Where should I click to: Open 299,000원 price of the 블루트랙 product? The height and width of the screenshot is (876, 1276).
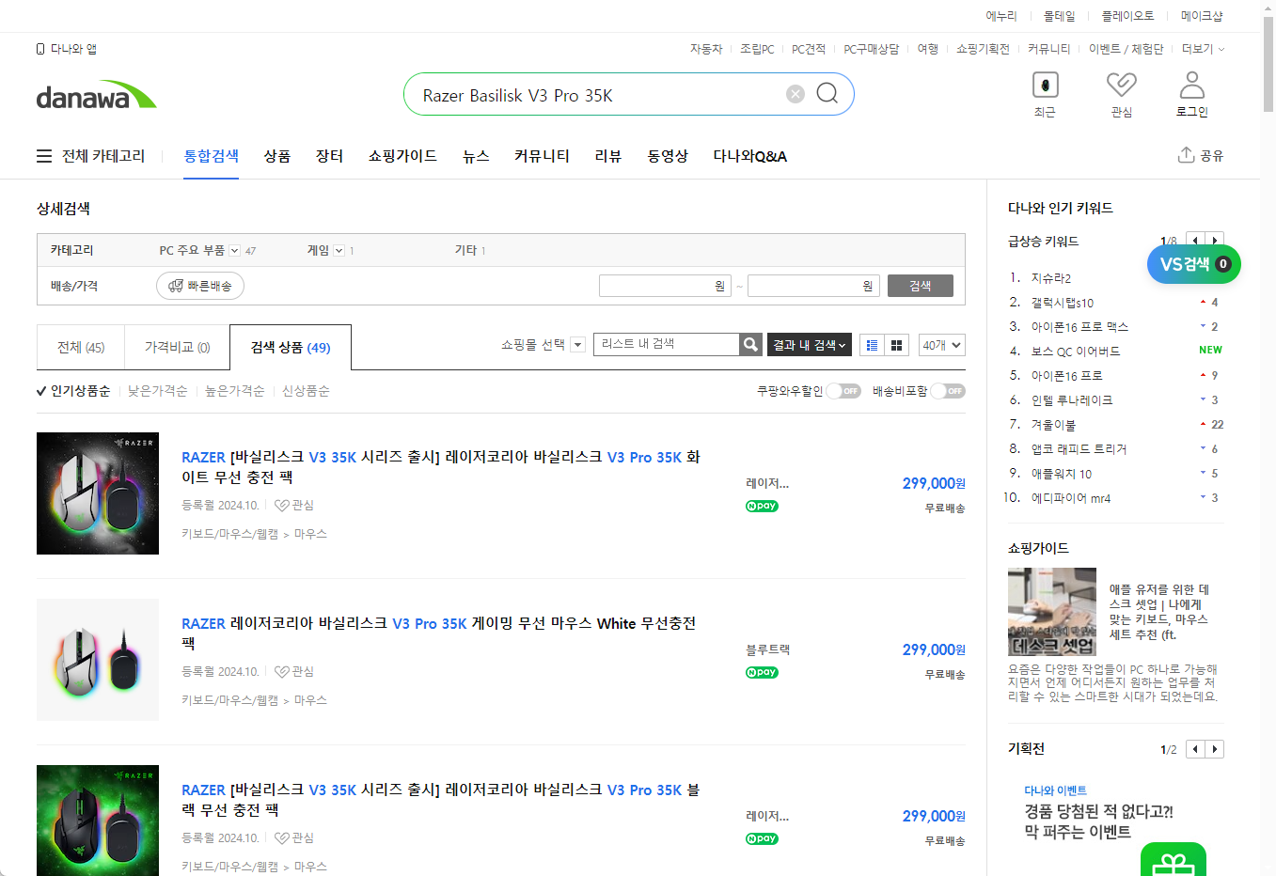click(x=934, y=649)
